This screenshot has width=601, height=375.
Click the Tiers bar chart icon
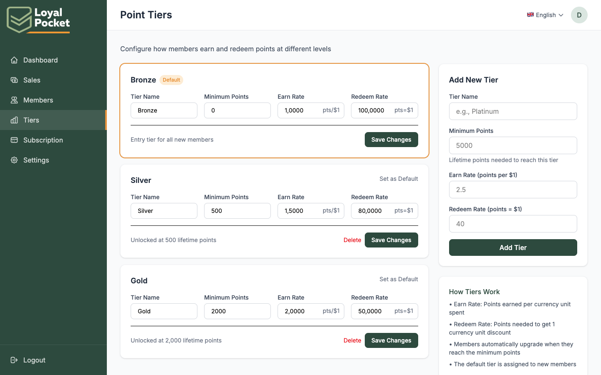[x=14, y=120]
